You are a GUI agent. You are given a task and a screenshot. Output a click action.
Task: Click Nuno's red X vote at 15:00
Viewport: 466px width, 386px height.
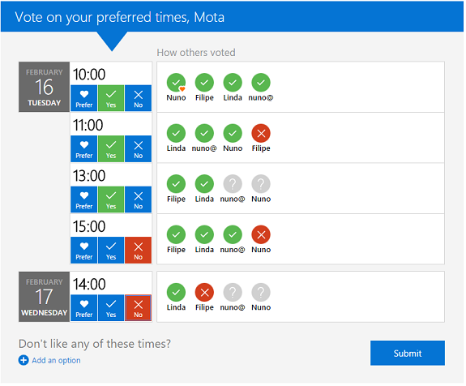click(x=261, y=234)
